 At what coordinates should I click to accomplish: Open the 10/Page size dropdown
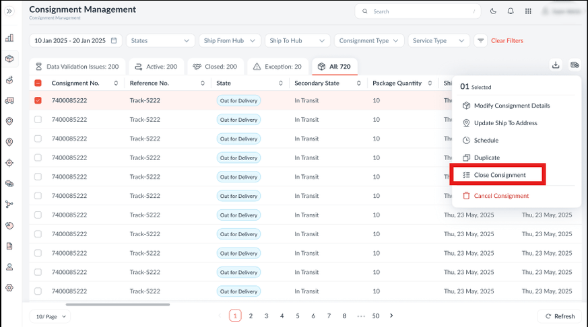point(51,316)
